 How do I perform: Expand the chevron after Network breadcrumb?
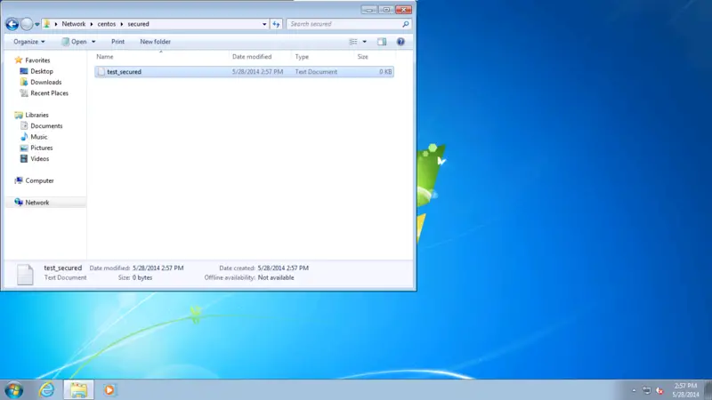pos(92,24)
